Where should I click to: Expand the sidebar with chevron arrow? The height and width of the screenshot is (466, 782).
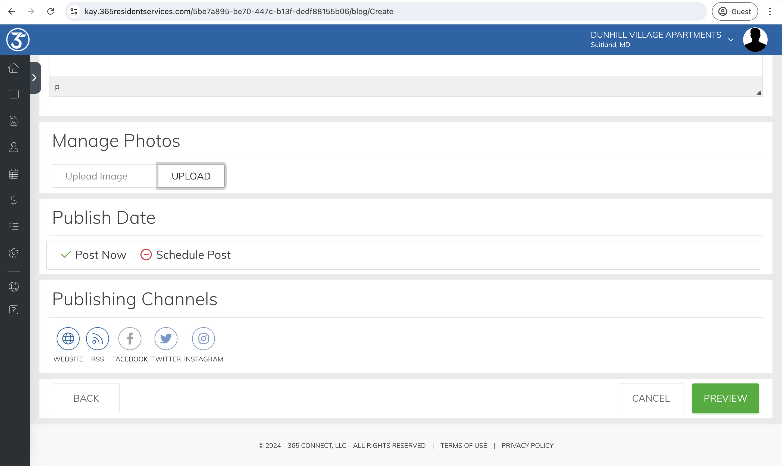pos(35,78)
